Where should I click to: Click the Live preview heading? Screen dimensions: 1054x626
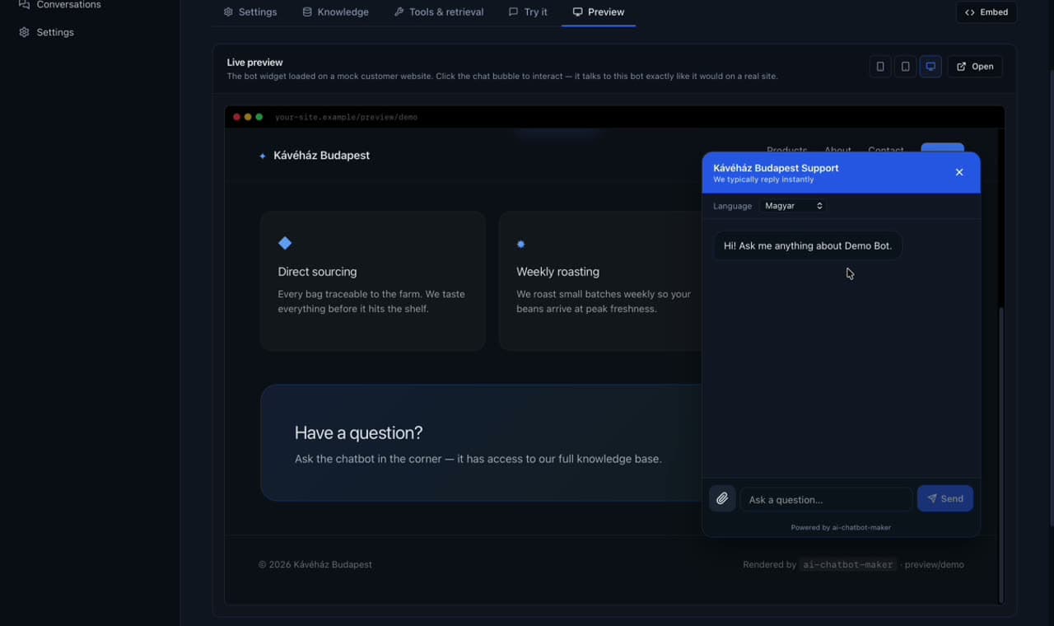tap(254, 62)
